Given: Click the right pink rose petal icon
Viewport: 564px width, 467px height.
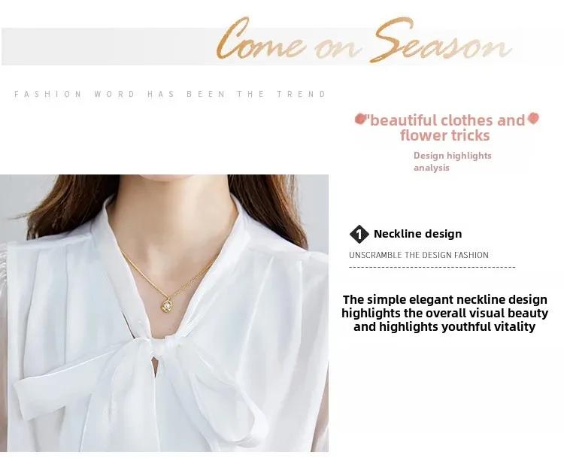Looking at the screenshot, I should pos(533,118).
